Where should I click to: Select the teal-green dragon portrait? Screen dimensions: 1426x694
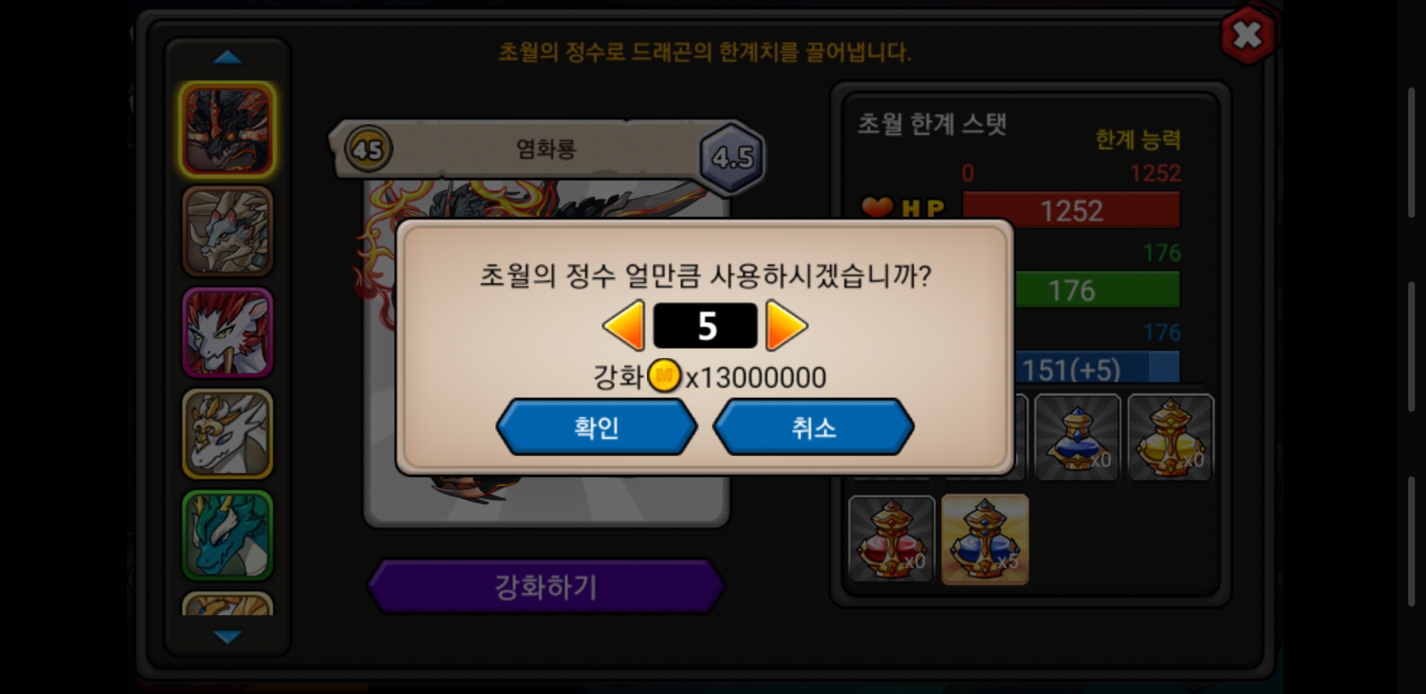tap(228, 535)
